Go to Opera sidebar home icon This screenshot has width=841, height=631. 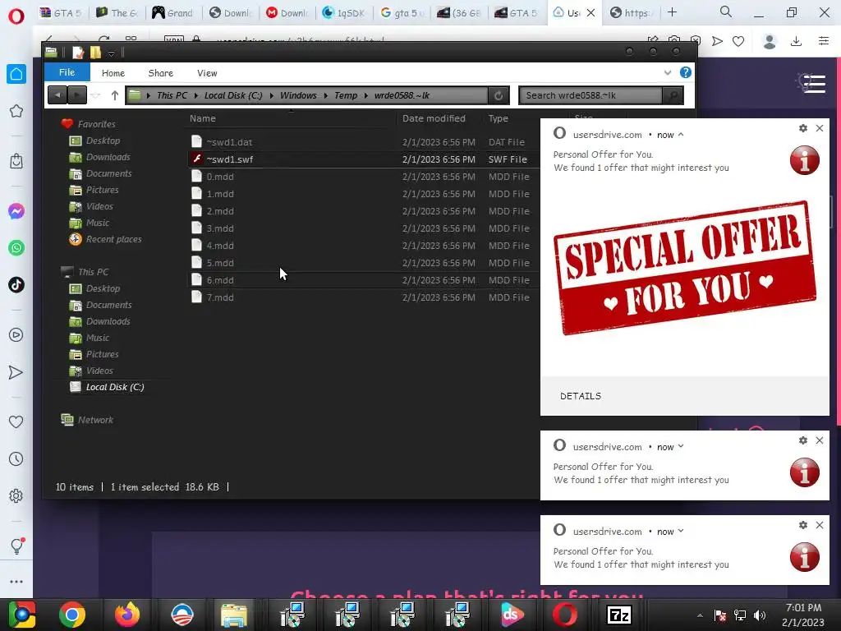coord(16,73)
